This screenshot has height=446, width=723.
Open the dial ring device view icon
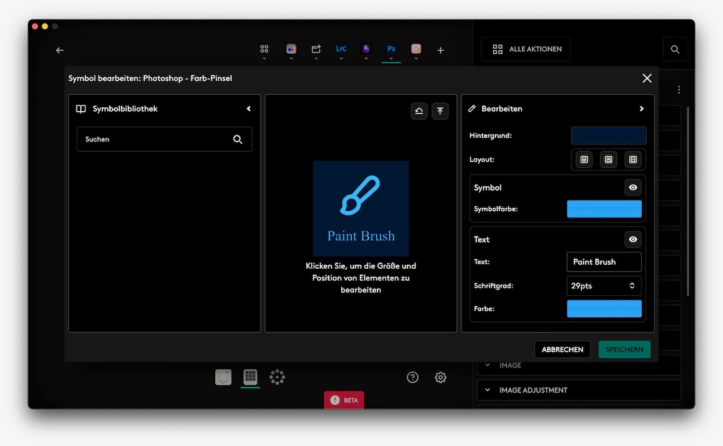click(x=277, y=377)
